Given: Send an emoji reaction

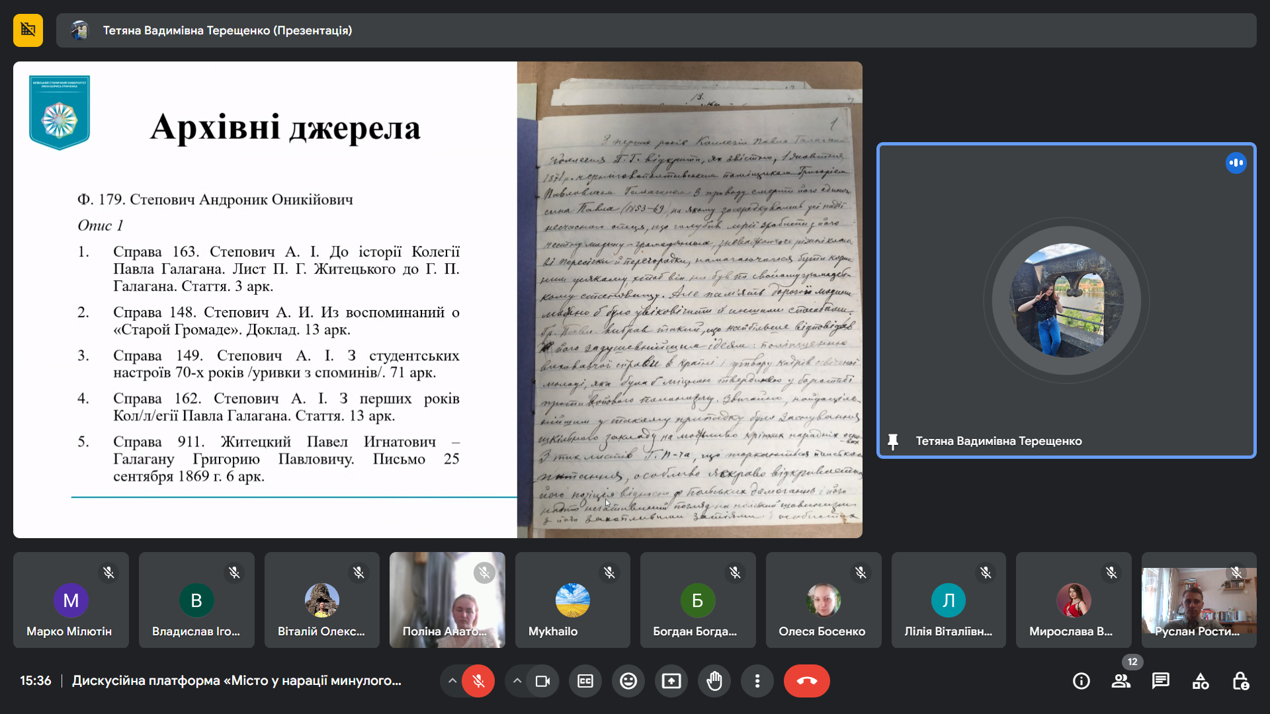Looking at the screenshot, I should click(628, 681).
